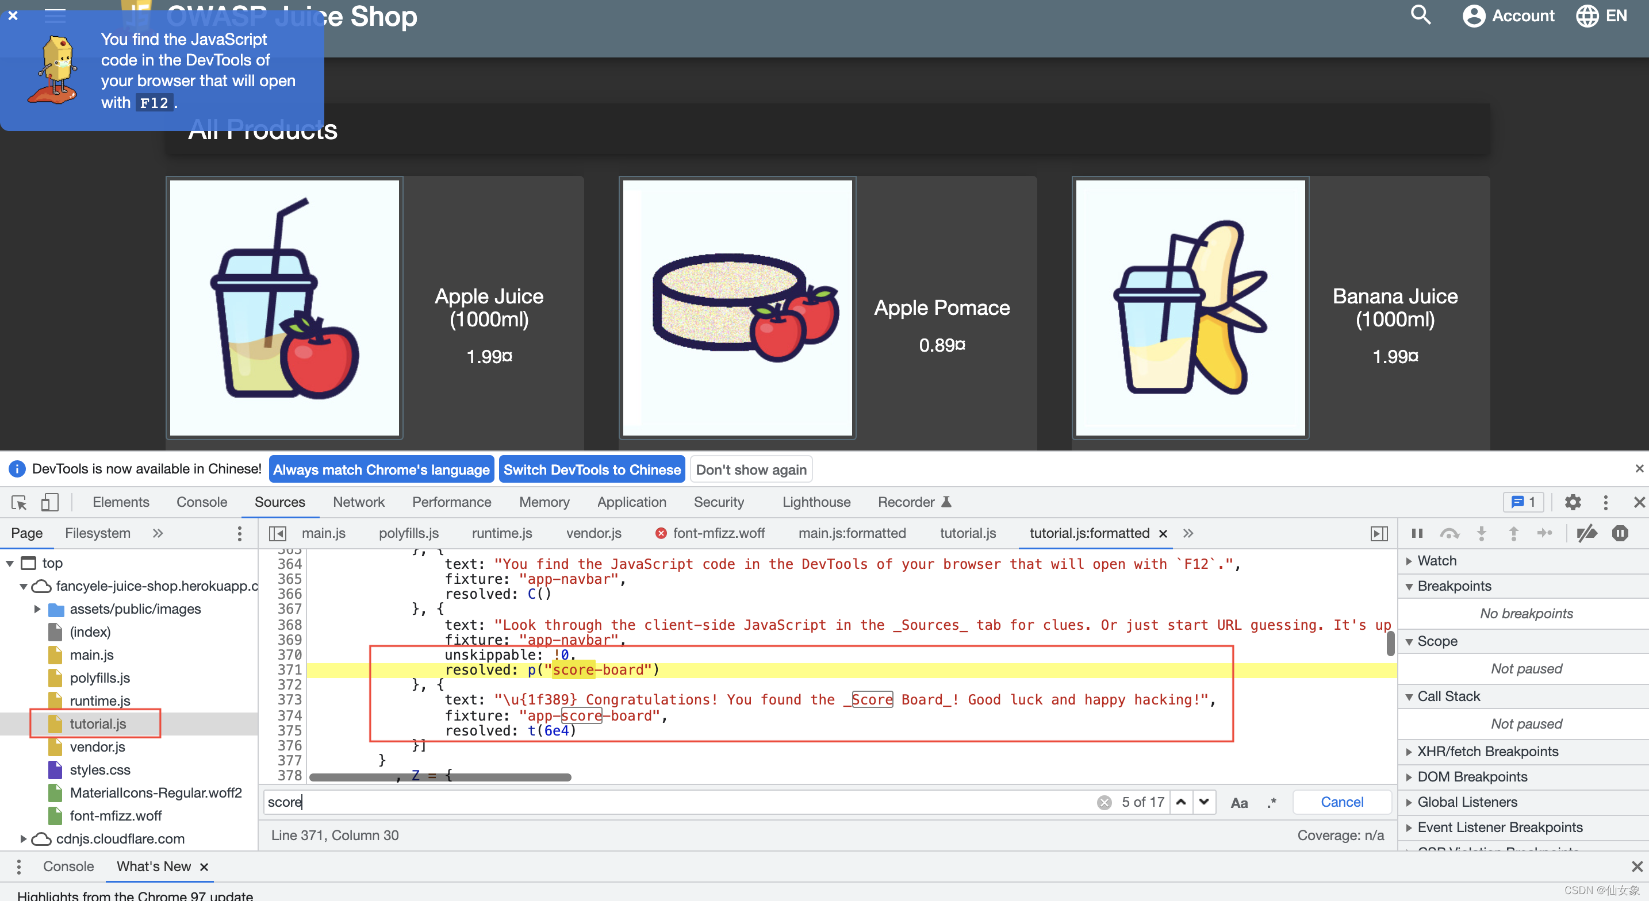
Task: Open the main.js:formatted file tab
Action: (852, 533)
